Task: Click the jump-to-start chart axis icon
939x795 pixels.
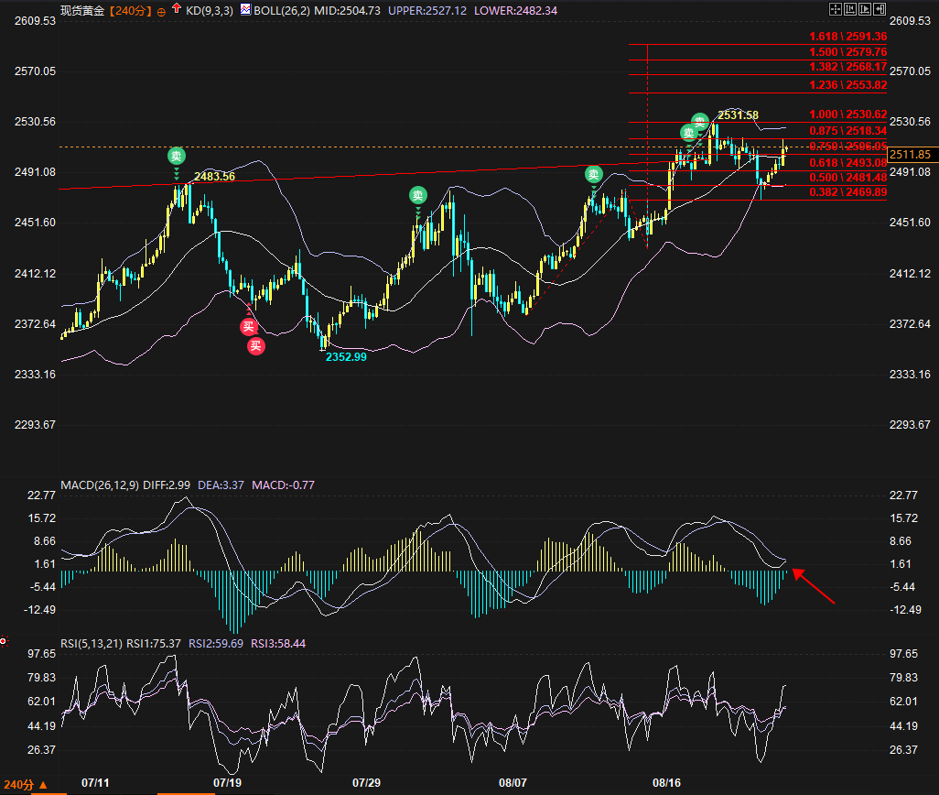Action: pos(850,9)
